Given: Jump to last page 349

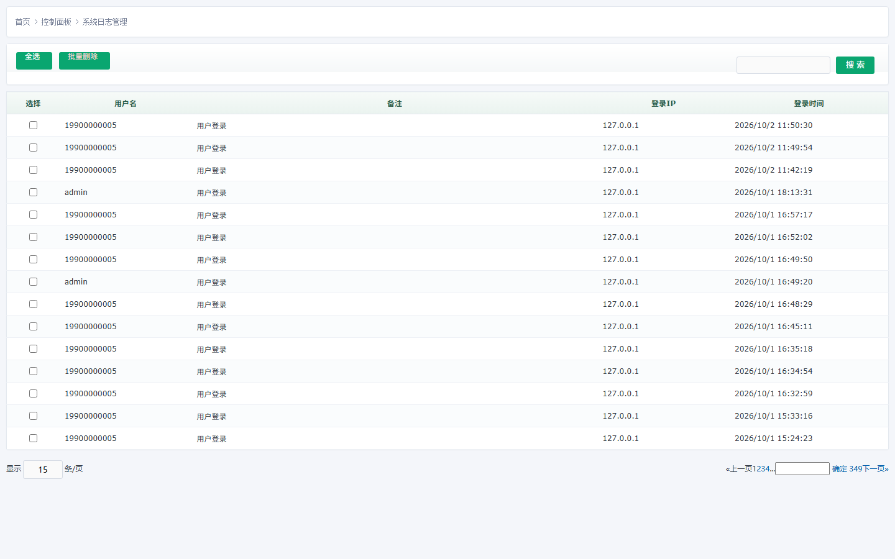Looking at the screenshot, I should (856, 469).
